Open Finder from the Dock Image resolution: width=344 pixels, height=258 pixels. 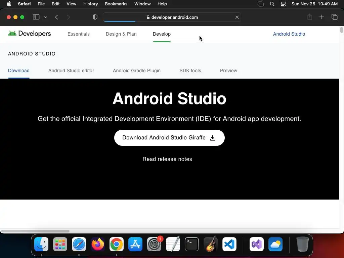(41, 244)
